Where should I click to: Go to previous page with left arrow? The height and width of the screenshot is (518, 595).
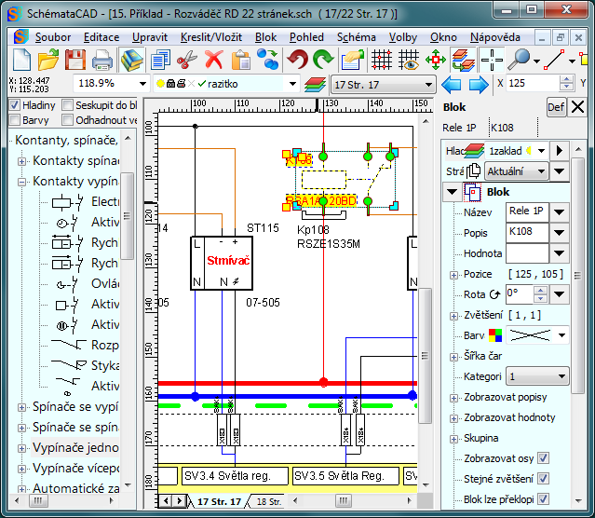[453, 84]
